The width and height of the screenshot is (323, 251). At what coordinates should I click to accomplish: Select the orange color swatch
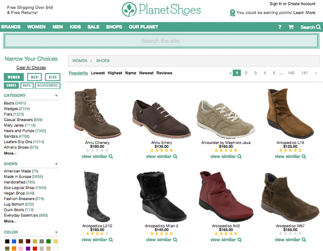tap(14, 248)
